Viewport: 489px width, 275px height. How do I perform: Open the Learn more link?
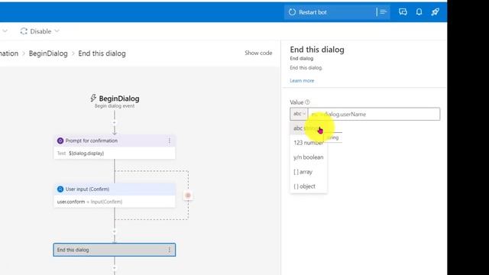[x=302, y=80]
